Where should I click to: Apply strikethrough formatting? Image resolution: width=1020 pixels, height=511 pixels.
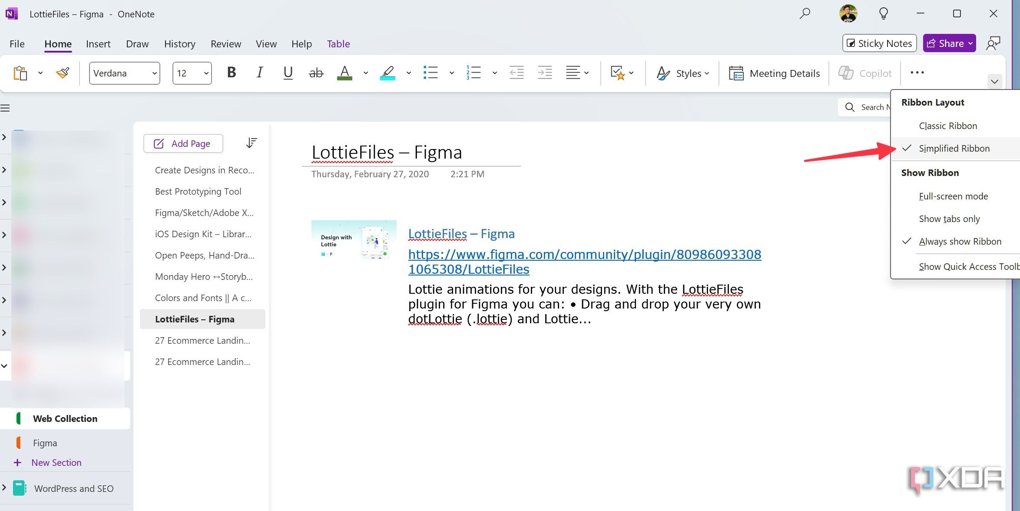click(316, 73)
